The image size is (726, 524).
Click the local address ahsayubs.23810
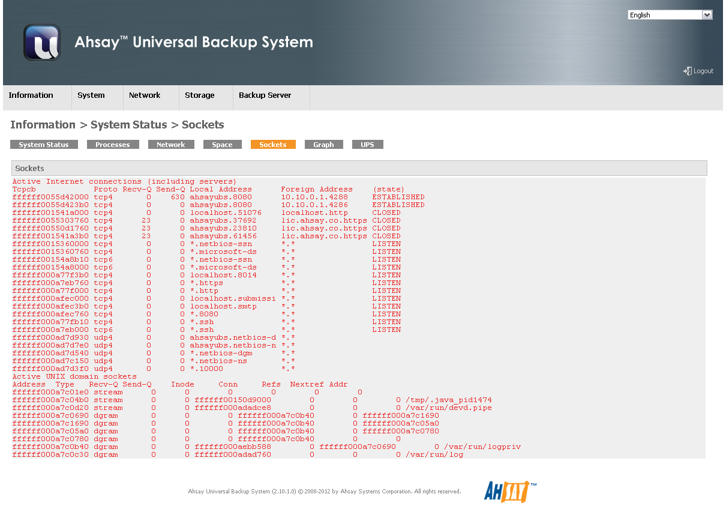point(223,228)
